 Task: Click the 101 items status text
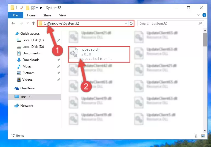(18, 136)
